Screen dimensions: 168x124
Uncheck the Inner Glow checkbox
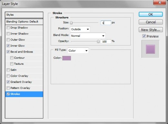(x=8, y=46)
